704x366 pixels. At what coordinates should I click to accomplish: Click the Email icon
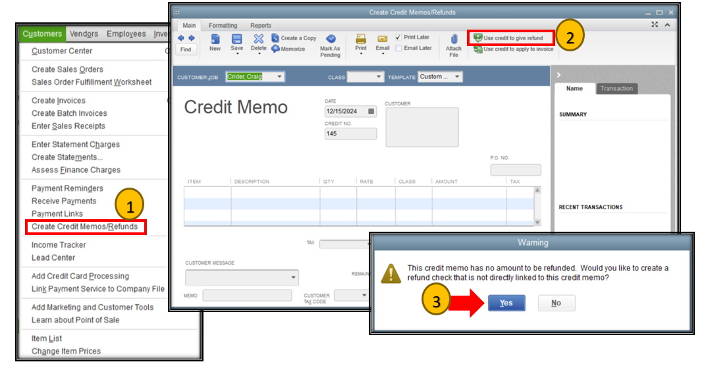pyautogui.click(x=383, y=39)
